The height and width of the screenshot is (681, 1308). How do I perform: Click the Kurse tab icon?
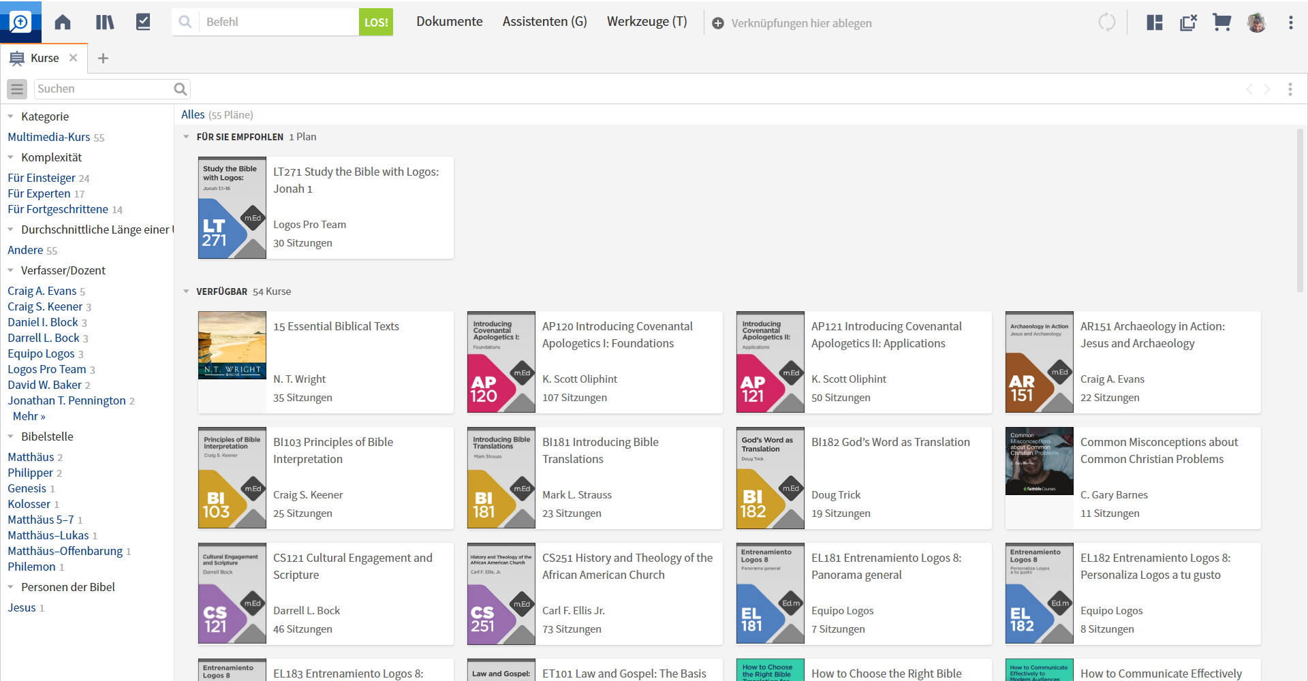click(x=17, y=59)
